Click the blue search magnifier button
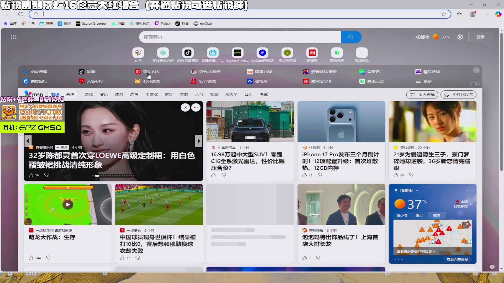 pyautogui.click(x=351, y=37)
